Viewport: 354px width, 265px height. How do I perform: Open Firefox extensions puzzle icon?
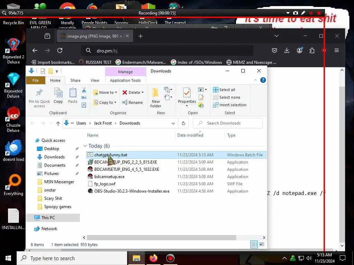point(312,50)
